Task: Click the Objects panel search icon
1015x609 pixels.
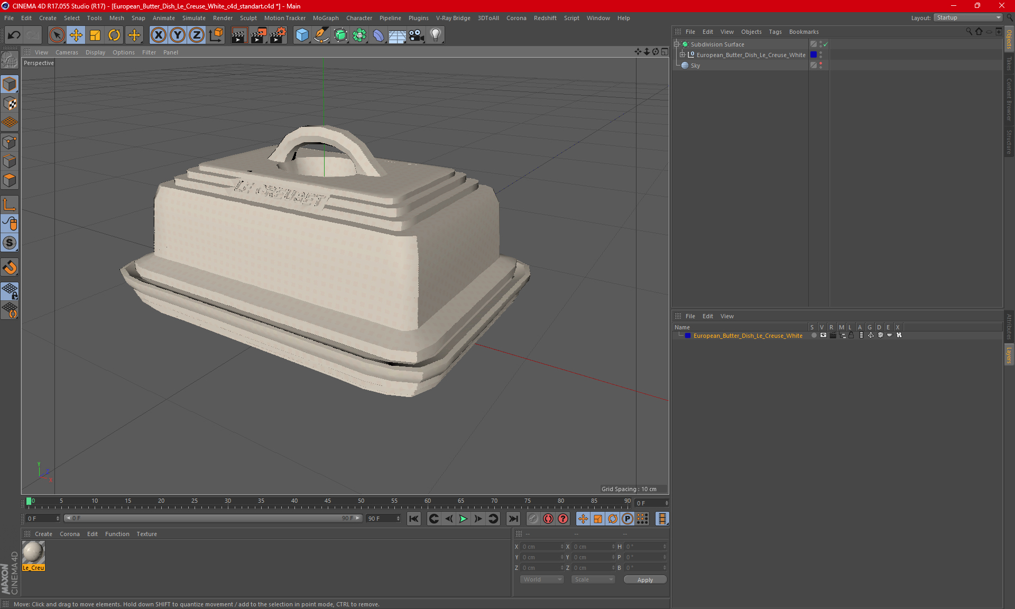Action: tap(969, 31)
